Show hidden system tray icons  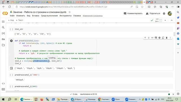[x=140, y=99]
